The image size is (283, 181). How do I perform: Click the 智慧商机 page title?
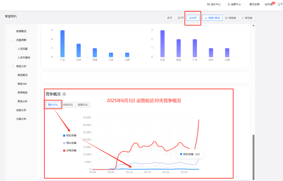(x=11, y=16)
